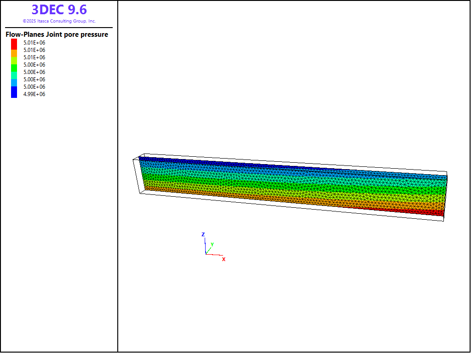471x353 pixels.
Task: Click the 4.99E+06 legend value
Action: pos(34,94)
